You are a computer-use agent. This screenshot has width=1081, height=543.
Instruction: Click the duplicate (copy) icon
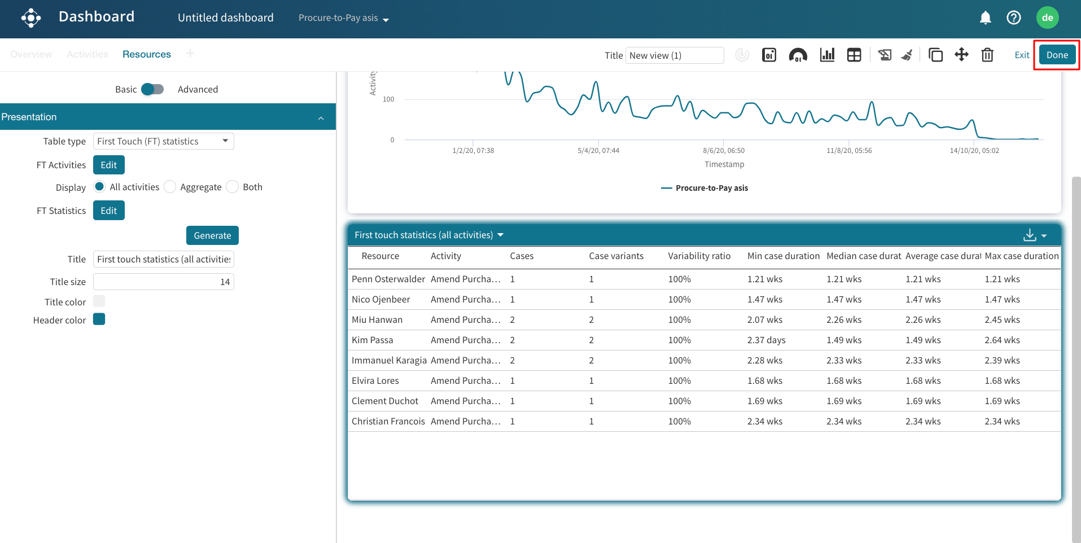coord(935,55)
